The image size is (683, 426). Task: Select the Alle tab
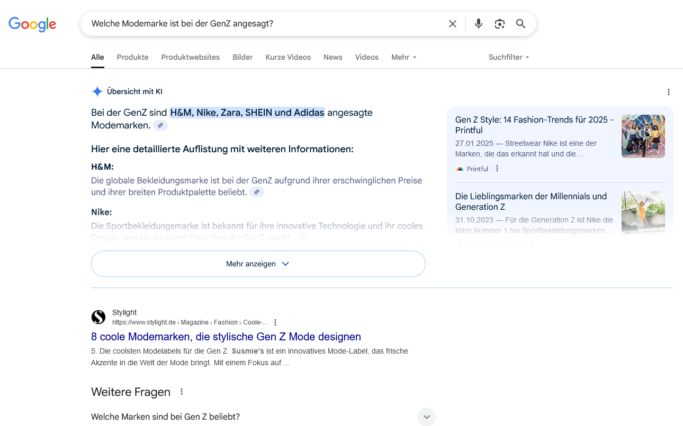tap(97, 57)
